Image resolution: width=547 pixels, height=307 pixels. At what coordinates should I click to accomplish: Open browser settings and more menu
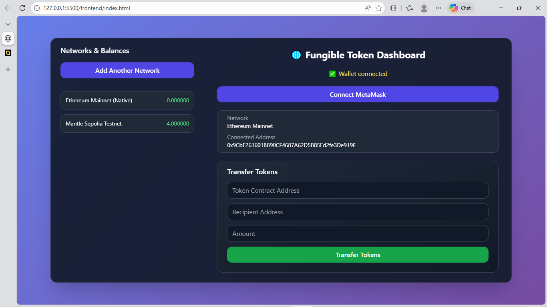point(438,8)
